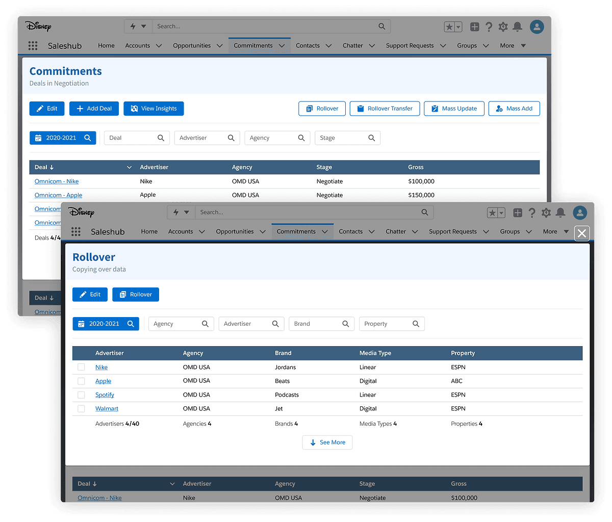Click See More button
Image resolution: width=612 pixels, height=522 pixels.
click(x=327, y=442)
